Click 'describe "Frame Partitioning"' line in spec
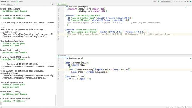Screen dimensions: 192x108 pos(81,29)
